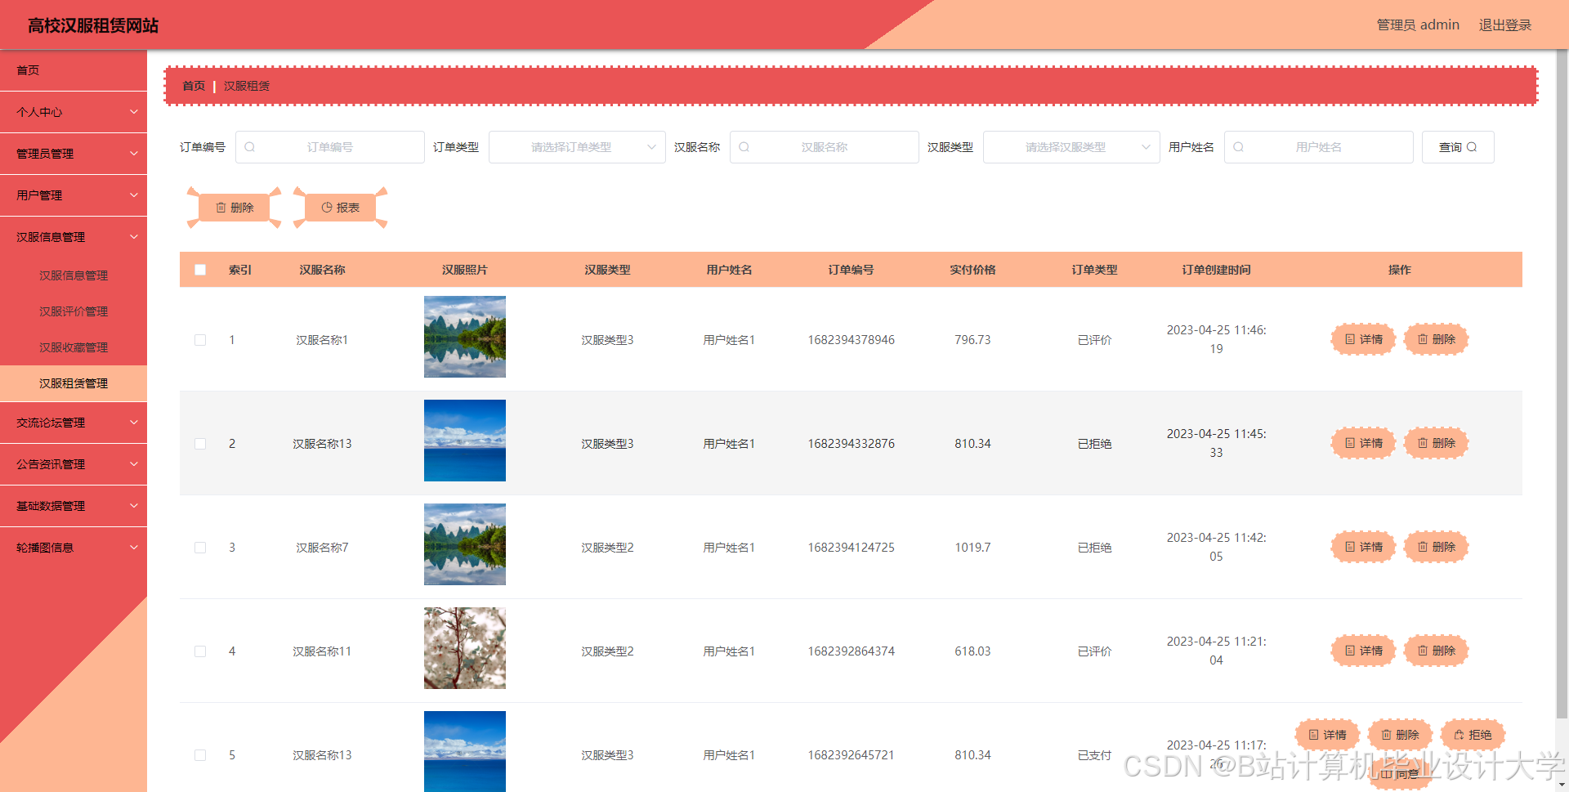This screenshot has width=1569, height=792.
Task: Click 拒绝 for order 1682392645721
Action: point(1473,735)
